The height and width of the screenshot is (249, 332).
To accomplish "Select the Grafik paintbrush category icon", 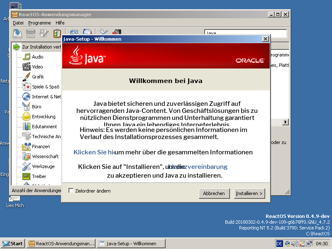I will 27,77.
